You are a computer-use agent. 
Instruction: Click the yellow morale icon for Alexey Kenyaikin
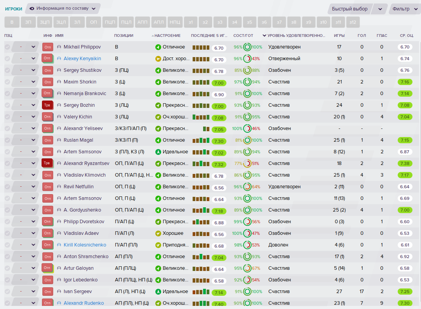coord(158,59)
